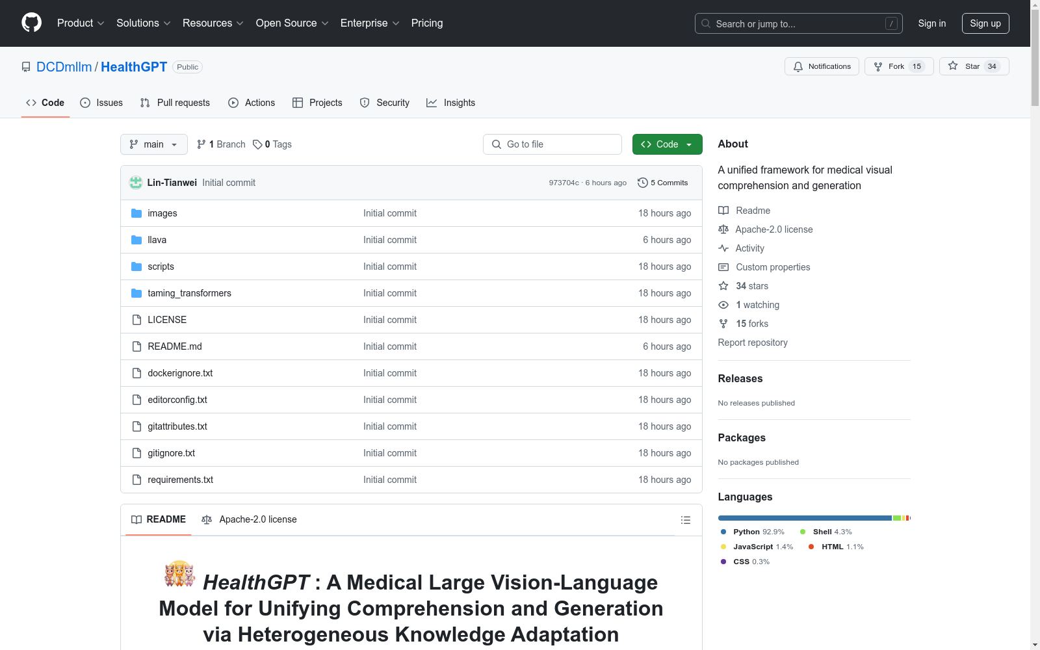Click the book icon beside Readme

point(723,211)
